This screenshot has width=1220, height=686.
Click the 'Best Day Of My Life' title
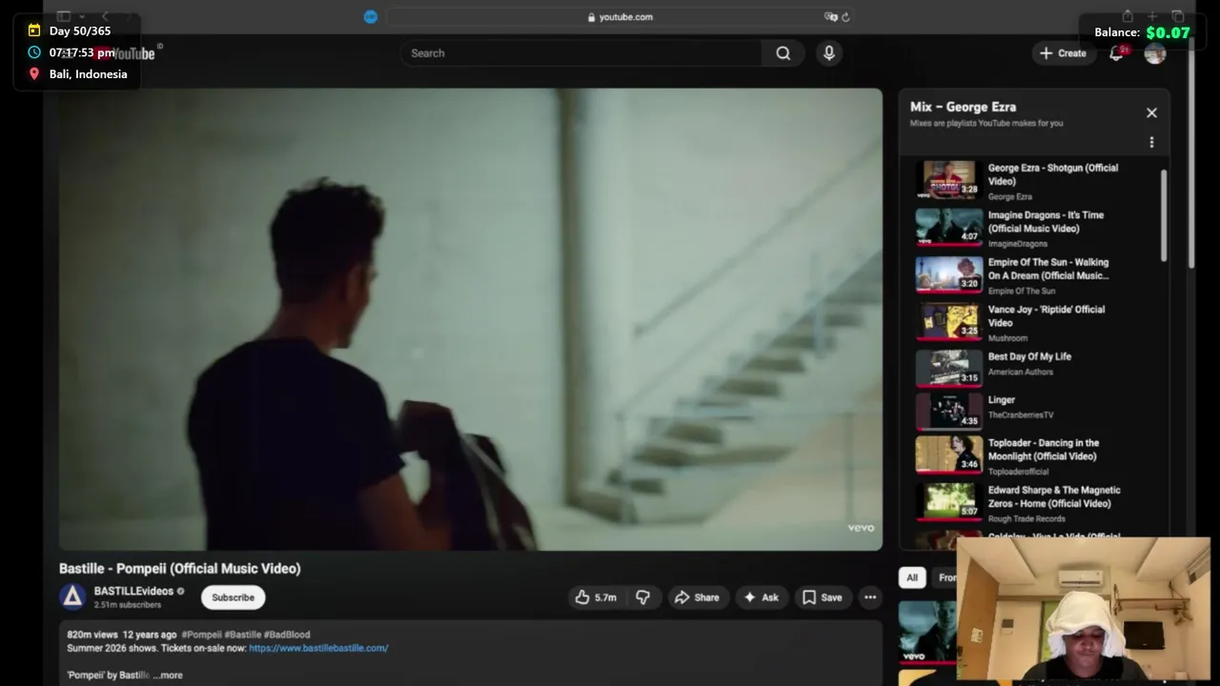[1029, 356]
